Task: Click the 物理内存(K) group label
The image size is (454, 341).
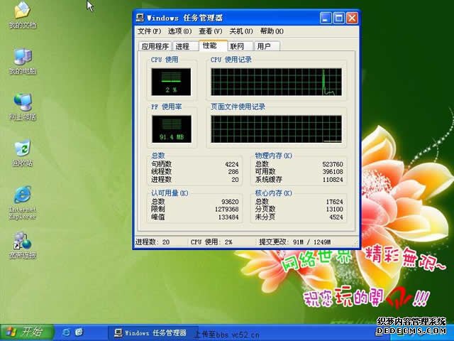Action: coord(274,156)
